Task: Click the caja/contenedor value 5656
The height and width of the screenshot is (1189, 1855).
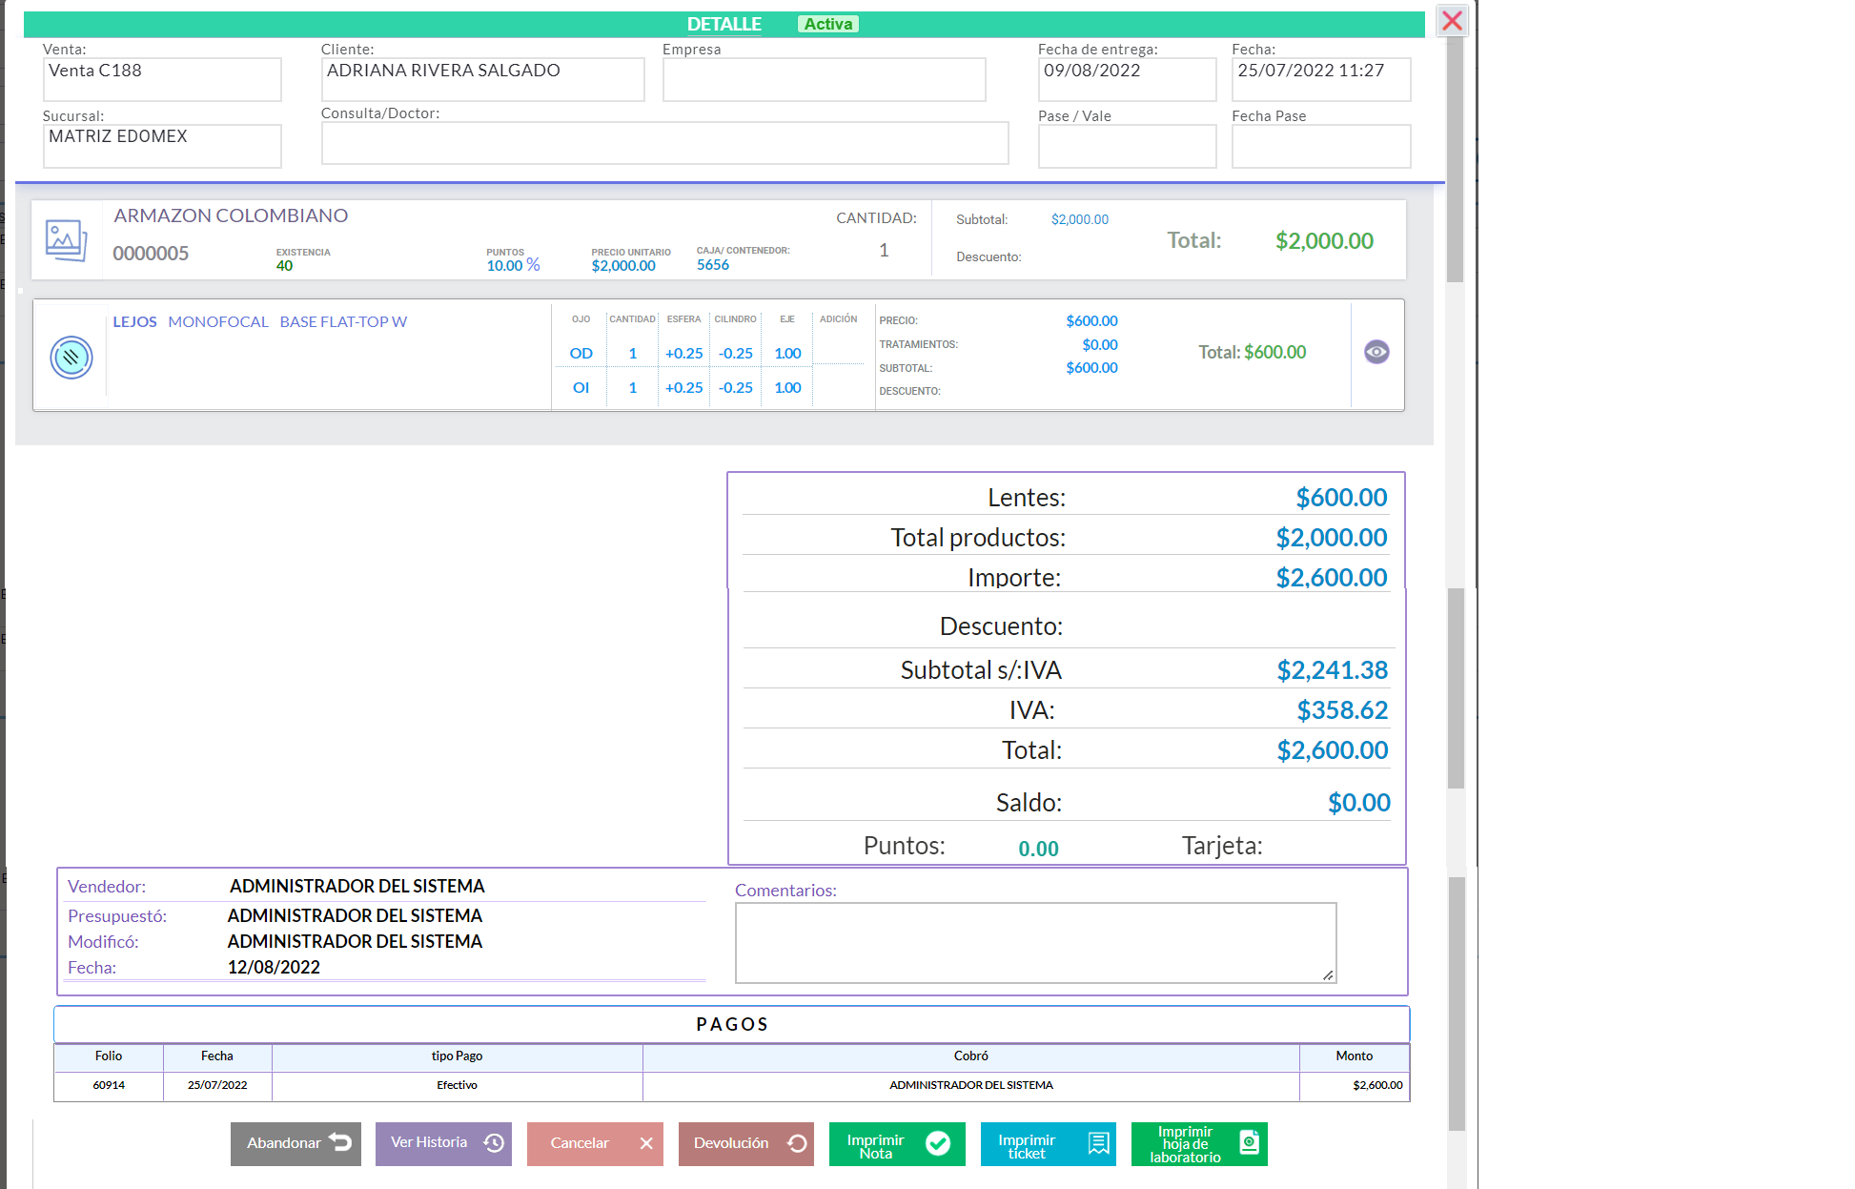Action: tap(712, 265)
